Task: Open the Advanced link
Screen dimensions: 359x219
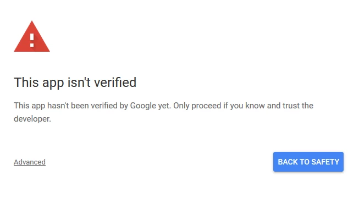Action: pos(30,162)
